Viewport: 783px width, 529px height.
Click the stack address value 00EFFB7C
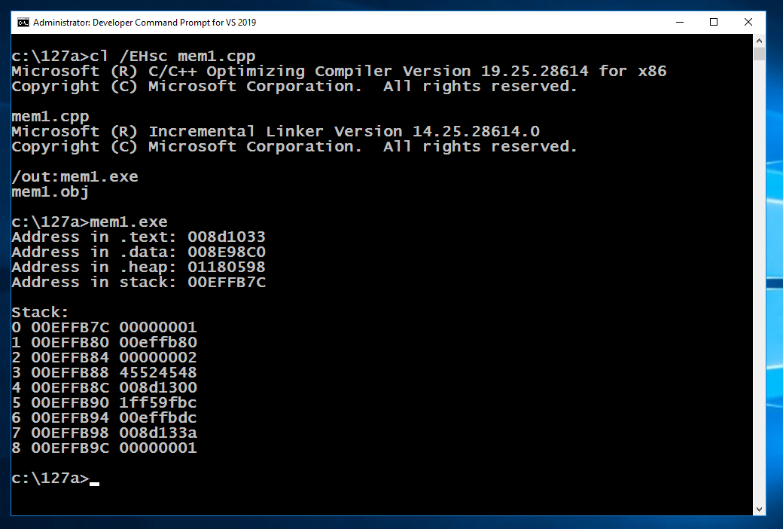(227, 283)
